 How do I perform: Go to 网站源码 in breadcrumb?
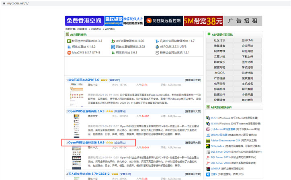tap(96, 29)
